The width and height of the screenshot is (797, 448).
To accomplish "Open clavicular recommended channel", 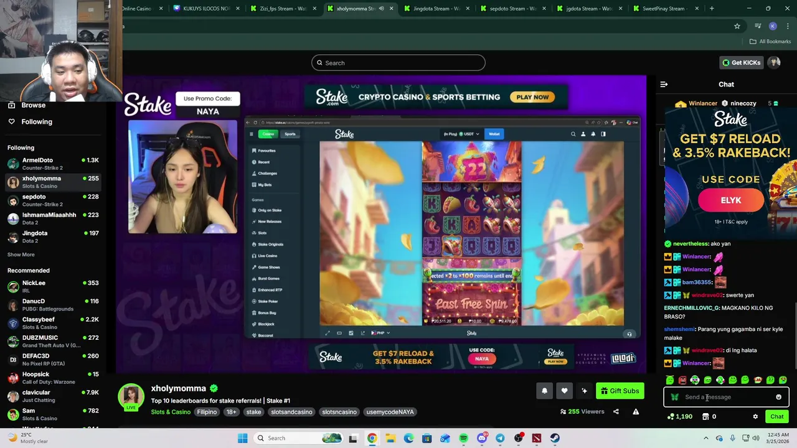I will pos(53,396).
